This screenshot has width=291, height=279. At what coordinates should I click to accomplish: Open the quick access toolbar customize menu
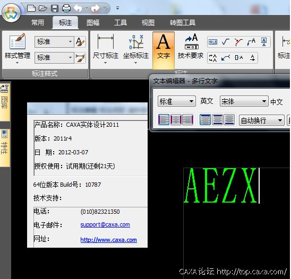tap(117, 8)
